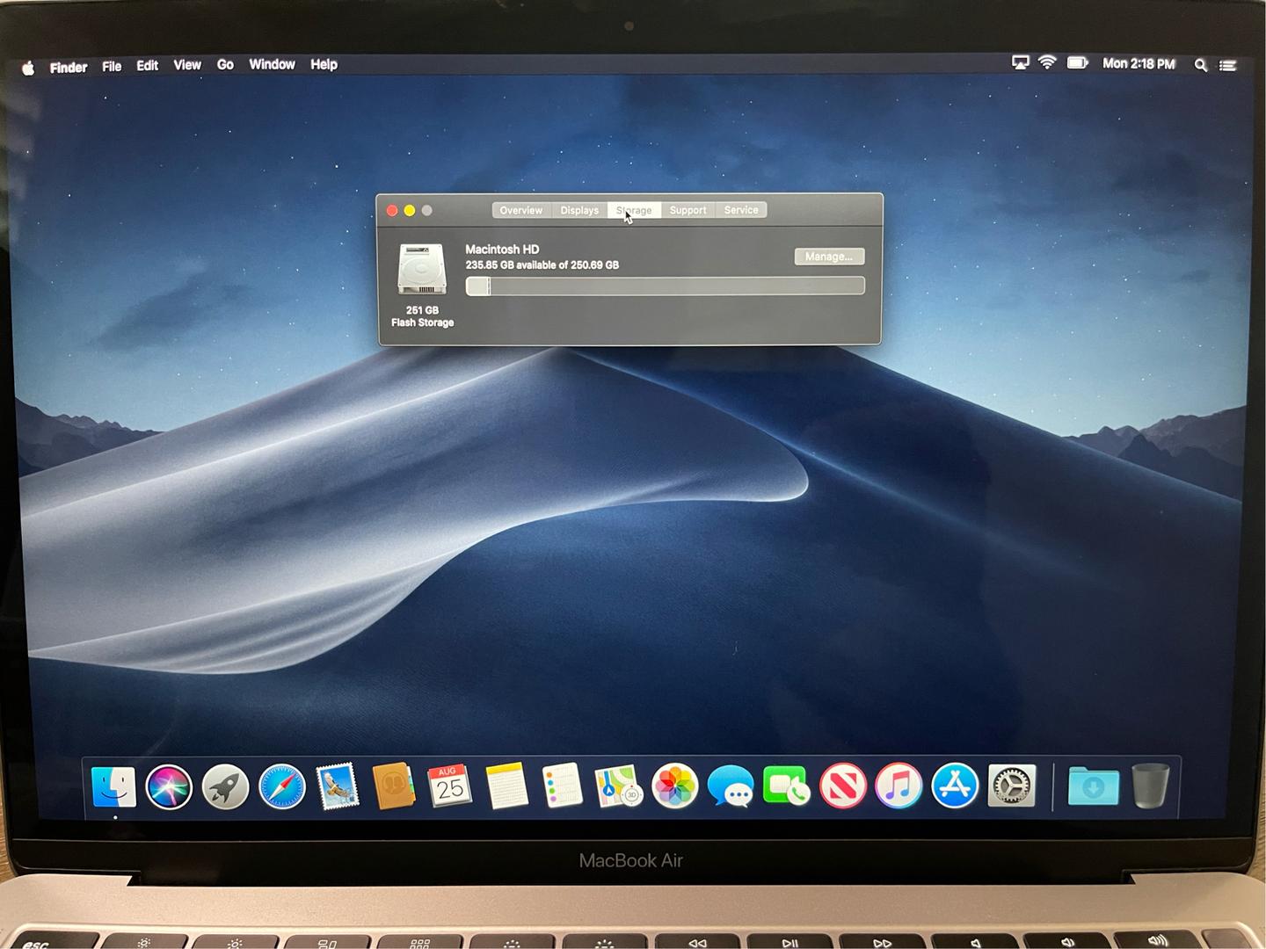Open the Downloads folder in Dock
Screen dimensions: 1266x949
[x=1093, y=786]
